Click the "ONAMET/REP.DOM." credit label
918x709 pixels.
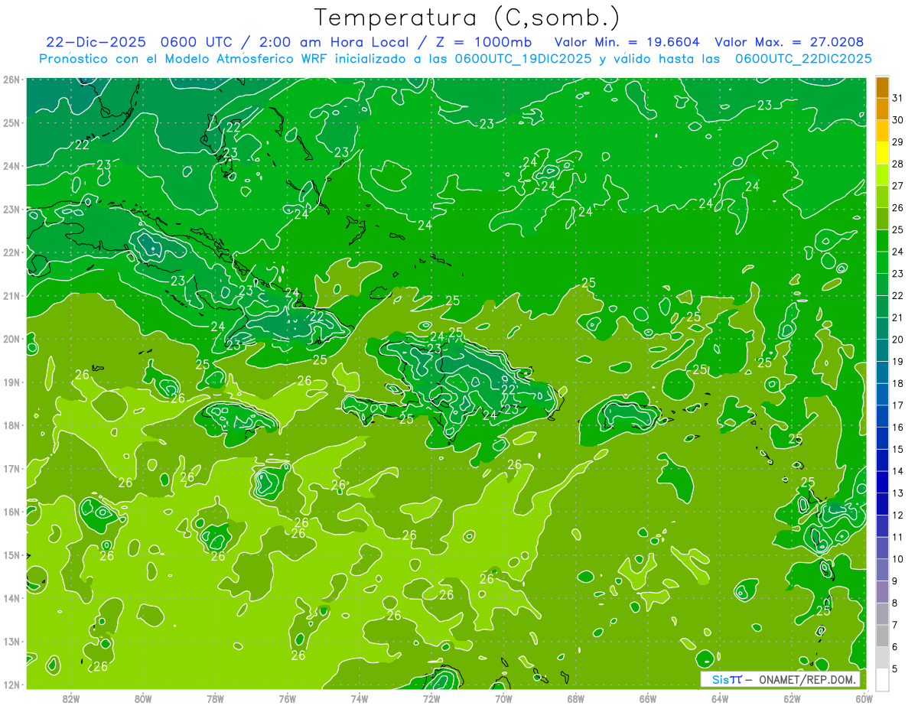coord(807,679)
